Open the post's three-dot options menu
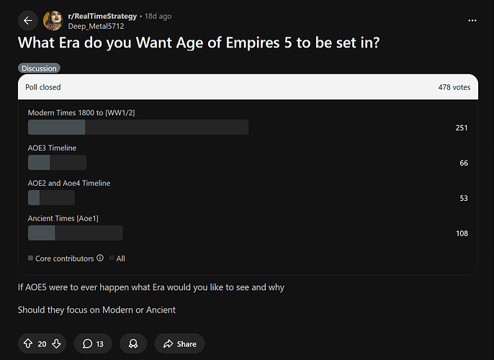 pyautogui.click(x=472, y=21)
